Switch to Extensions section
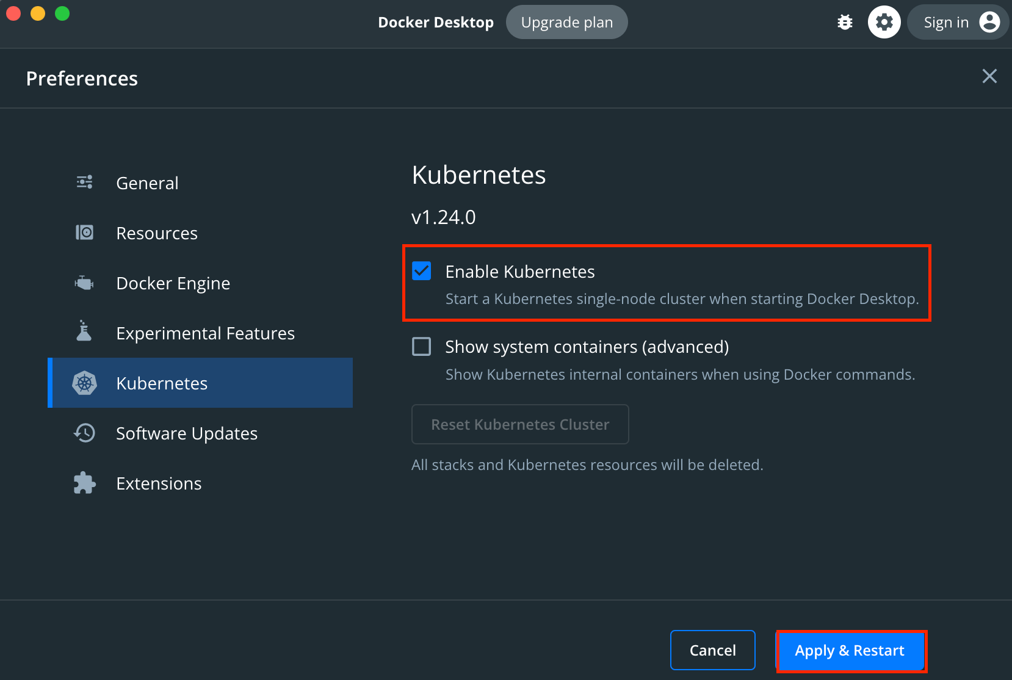Image resolution: width=1012 pixels, height=680 pixels. (200, 483)
